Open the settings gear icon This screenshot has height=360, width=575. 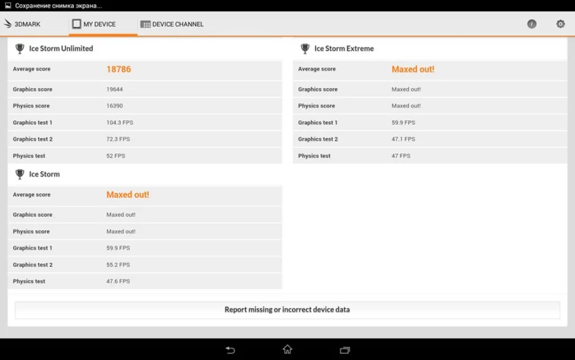(x=560, y=24)
